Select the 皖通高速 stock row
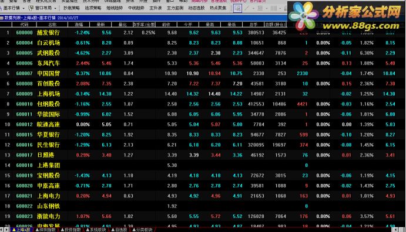This screenshot has height=232, width=406. (x=203, y=124)
